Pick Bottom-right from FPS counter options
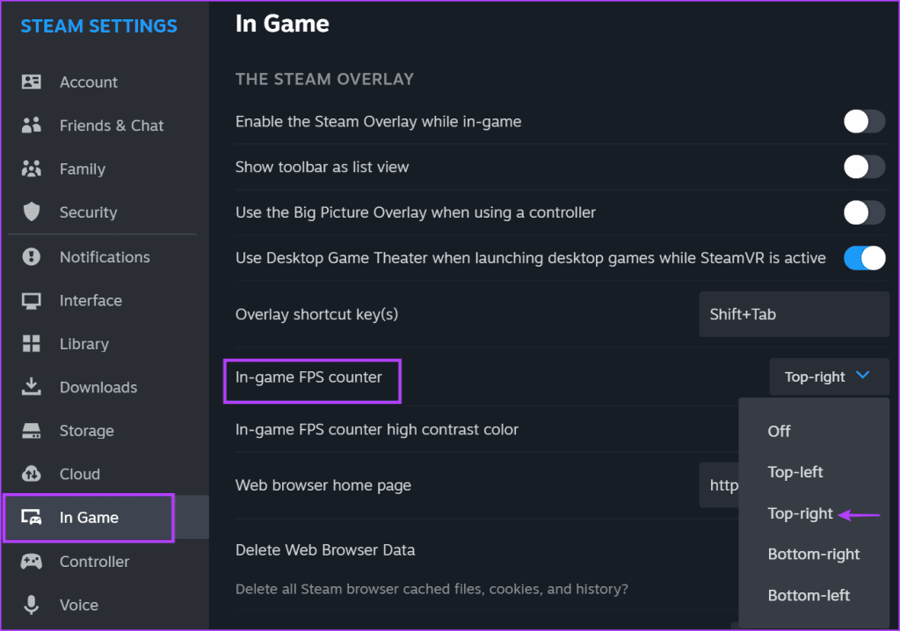The image size is (900, 631). coord(814,554)
